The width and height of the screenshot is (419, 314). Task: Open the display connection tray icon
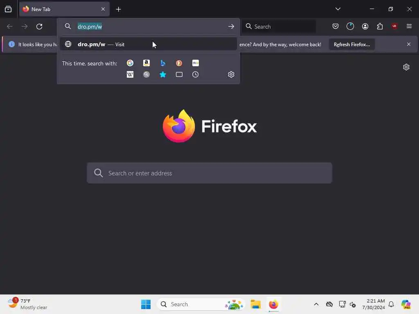click(342, 304)
